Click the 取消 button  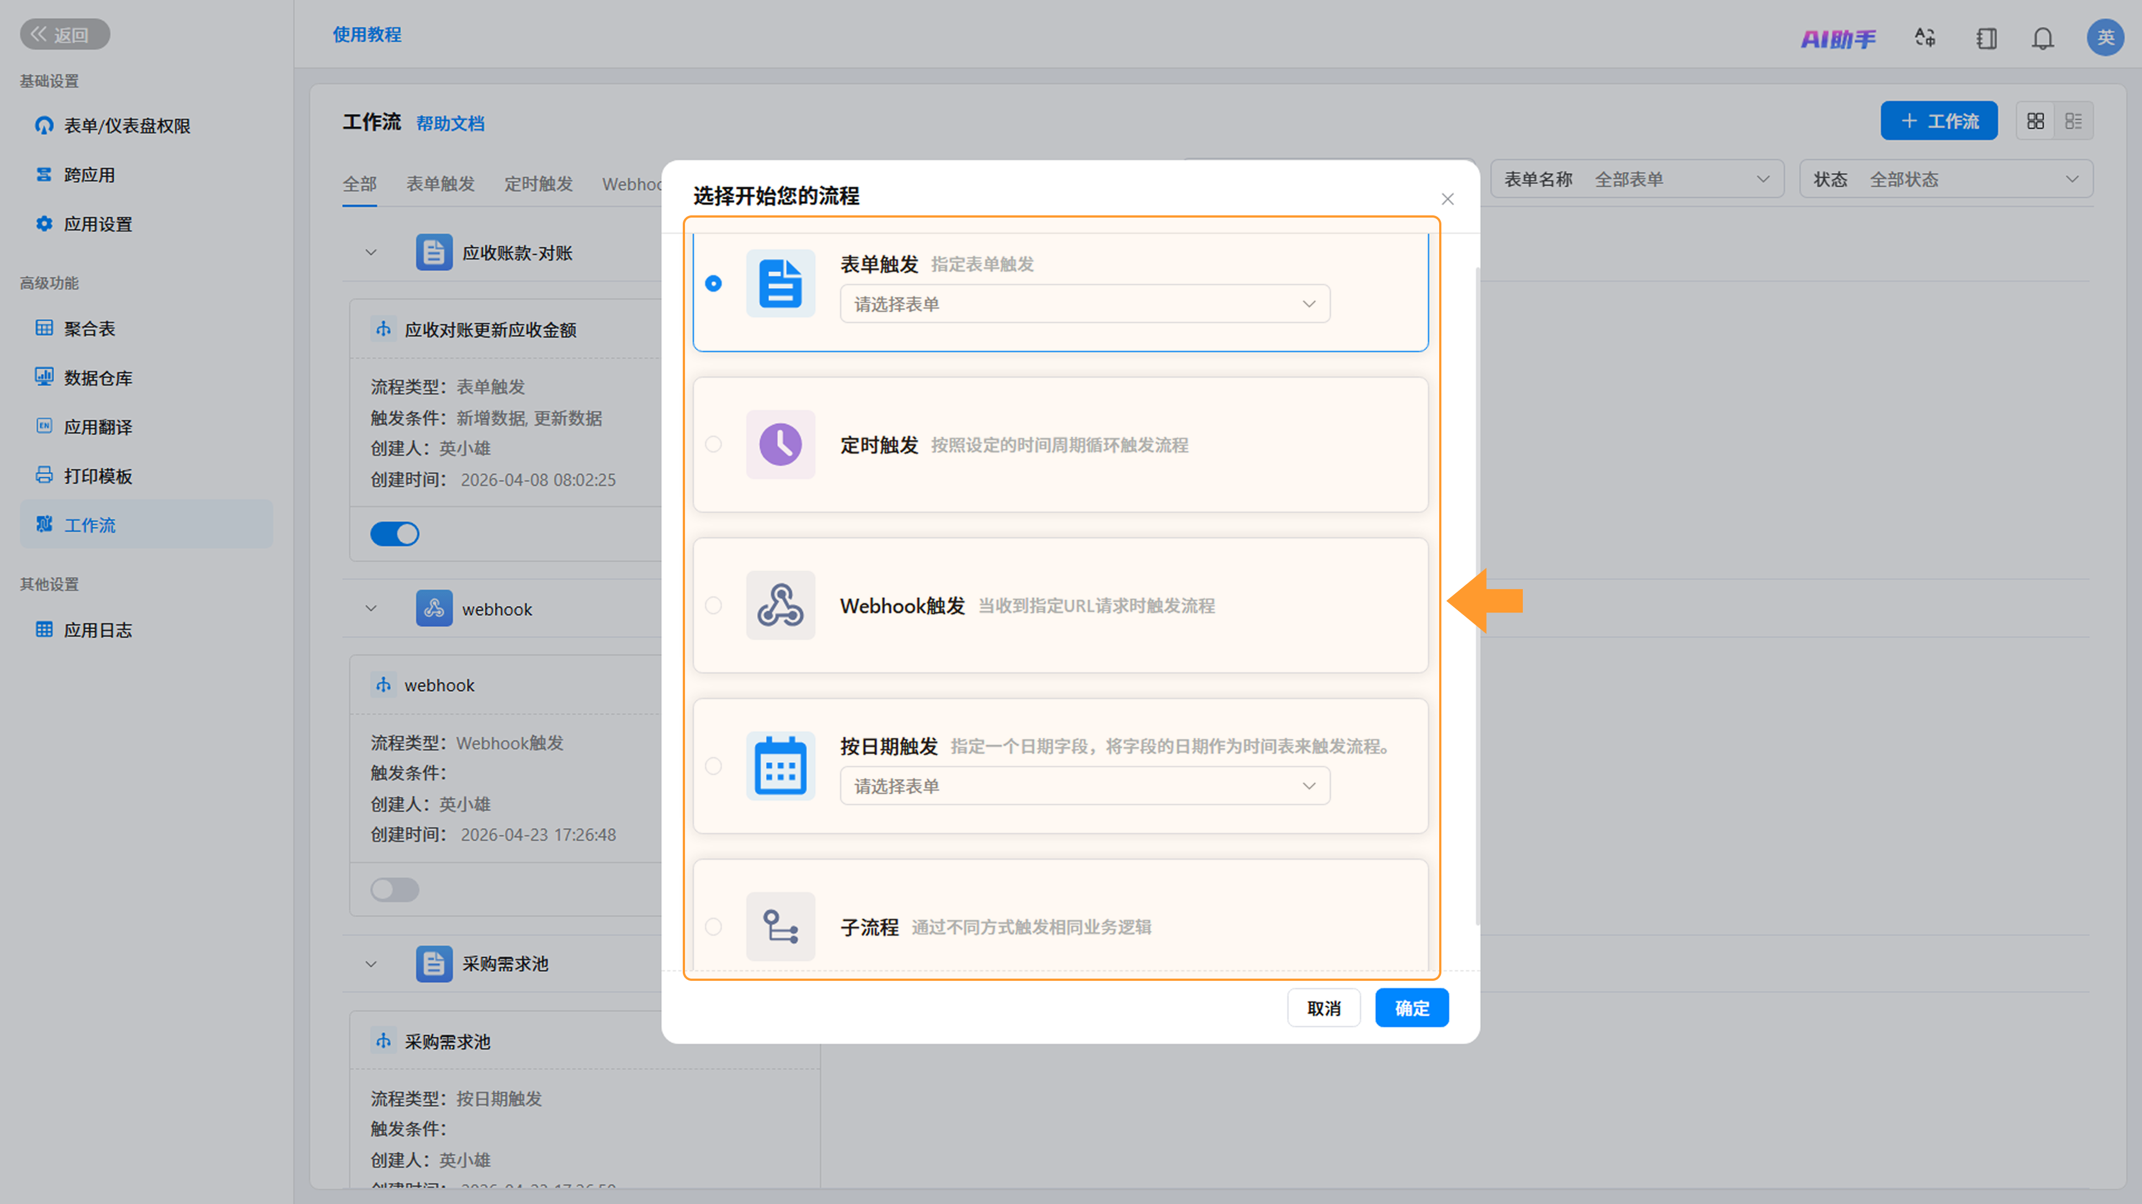(1324, 1008)
